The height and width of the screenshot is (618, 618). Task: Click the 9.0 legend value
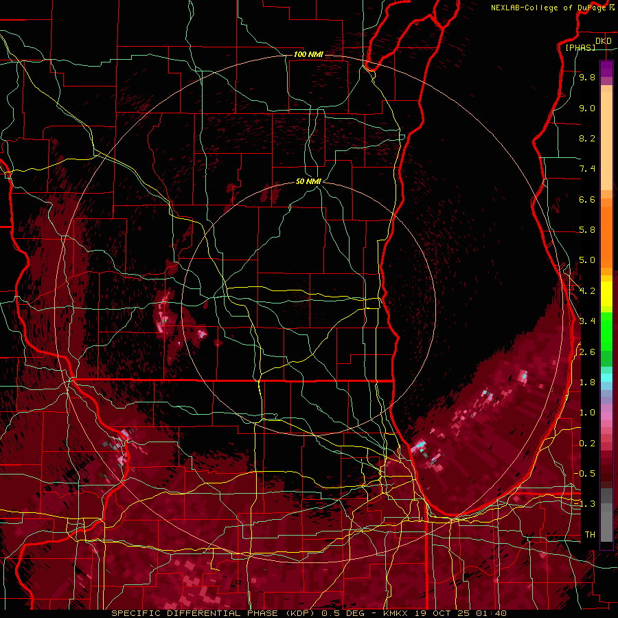tap(587, 108)
